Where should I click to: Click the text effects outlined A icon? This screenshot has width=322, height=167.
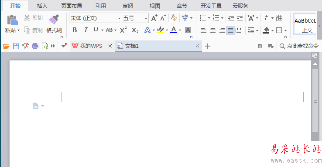147,30
